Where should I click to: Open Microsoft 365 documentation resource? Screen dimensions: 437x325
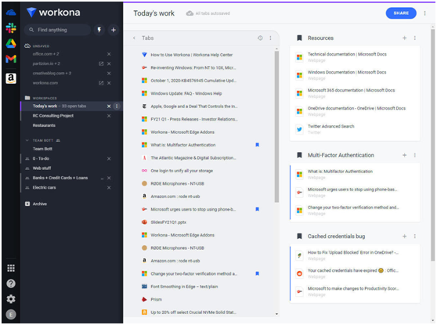coord(351,90)
